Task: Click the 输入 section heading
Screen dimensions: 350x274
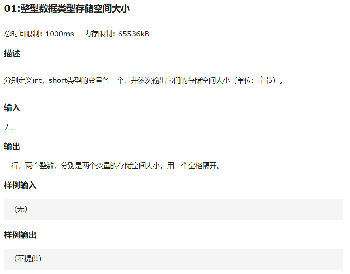Action: pyautogui.click(x=12, y=107)
